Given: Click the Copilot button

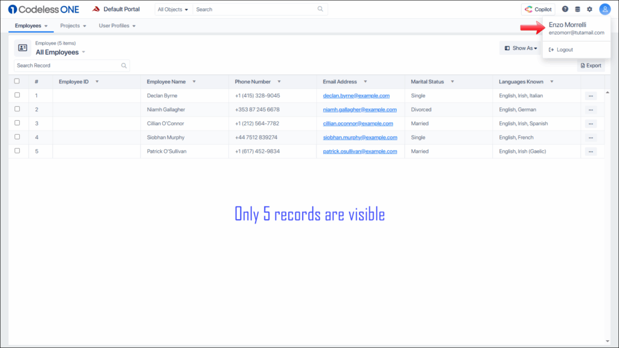Looking at the screenshot, I should point(538,9).
